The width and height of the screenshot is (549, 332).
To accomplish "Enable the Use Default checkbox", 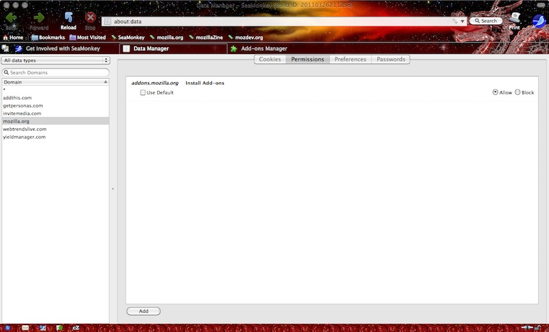I will [x=143, y=92].
